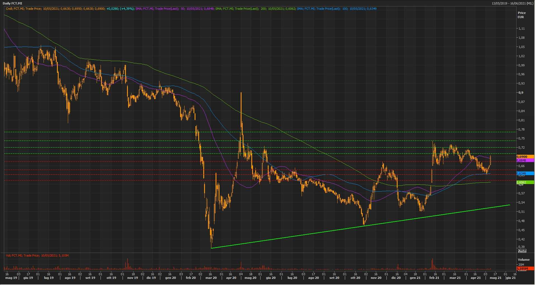The image size is (535, 285).
Task: Click the Cndl FCT.MI candlestick legend entry
Action: click(x=70, y=9)
